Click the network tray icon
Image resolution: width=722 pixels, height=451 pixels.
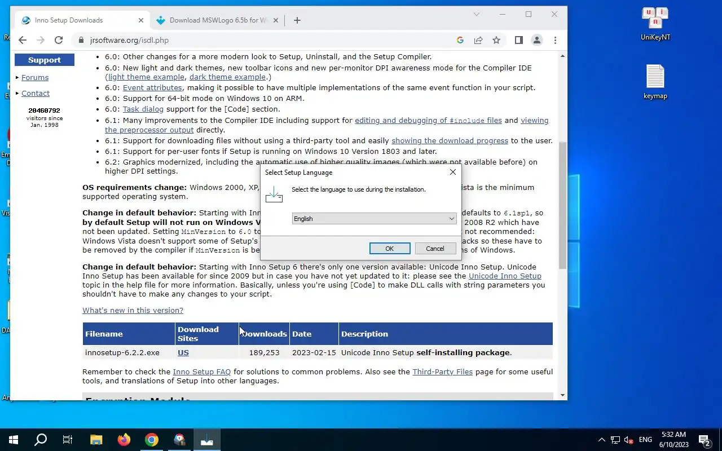click(615, 440)
